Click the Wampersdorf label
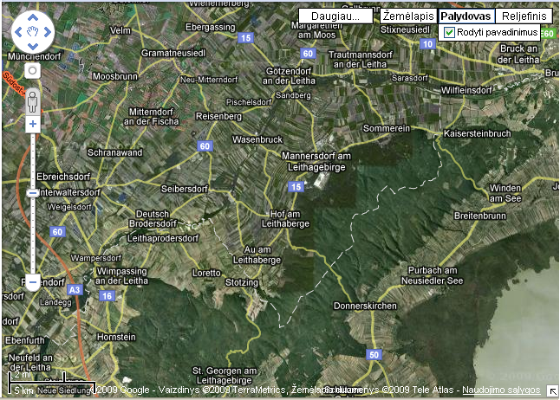This screenshot has height=400, width=560. click(x=95, y=258)
